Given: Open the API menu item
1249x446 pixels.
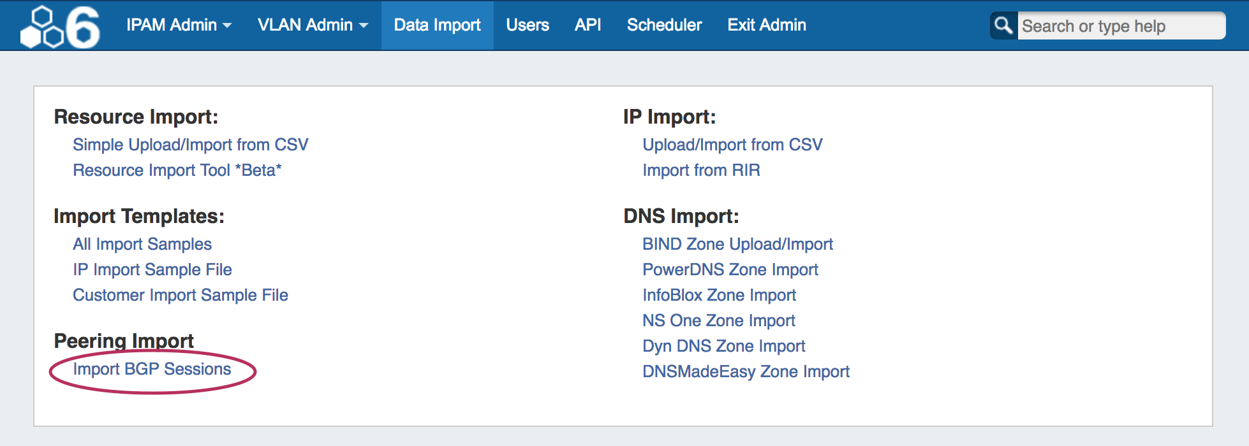Looking at the screenshot, I should (x=588, y=25).
